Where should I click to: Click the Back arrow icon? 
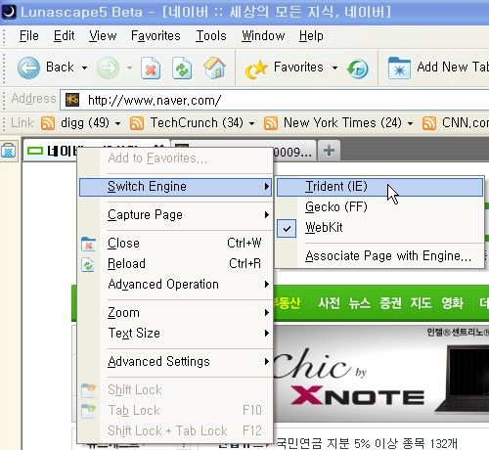[28, 67]
